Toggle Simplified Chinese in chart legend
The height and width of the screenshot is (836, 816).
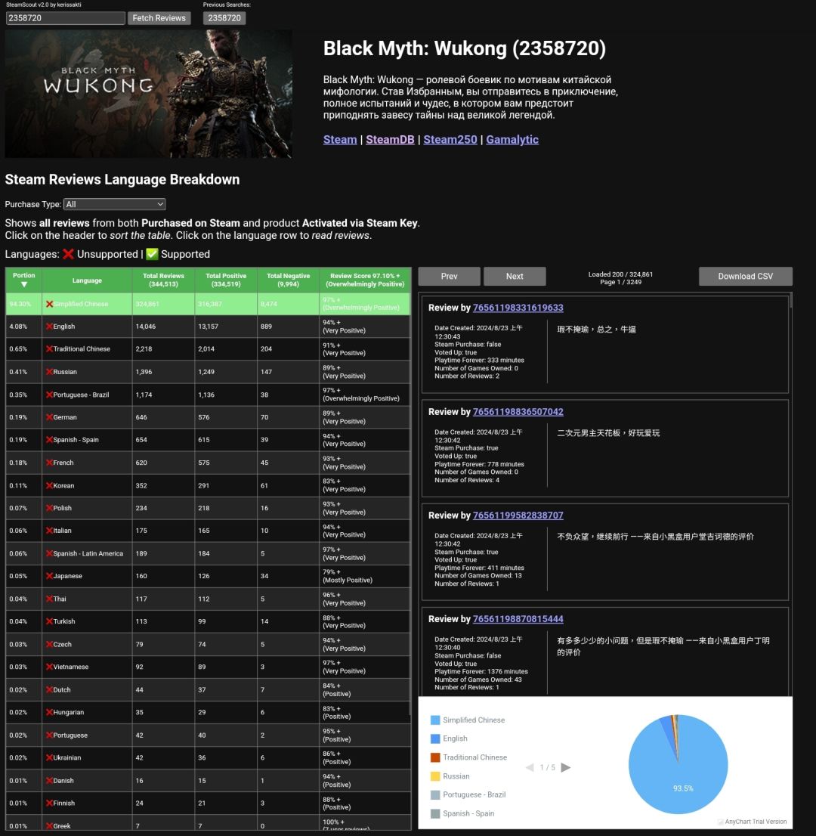pyautogui.click(x=467, y=720)
